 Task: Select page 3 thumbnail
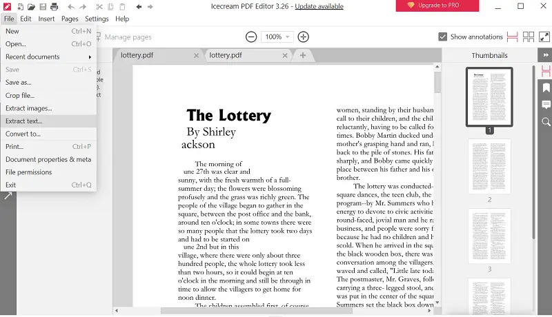tap(489, 236)
